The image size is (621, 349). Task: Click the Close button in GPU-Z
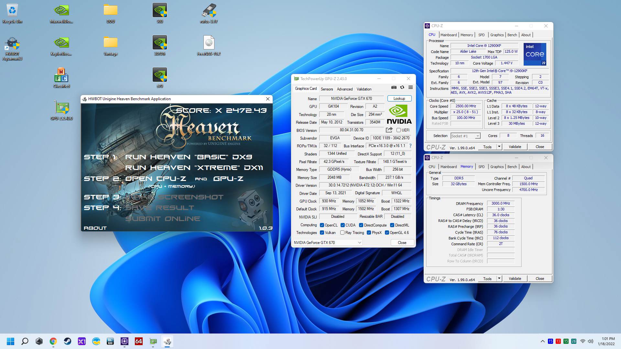point(402,243)
